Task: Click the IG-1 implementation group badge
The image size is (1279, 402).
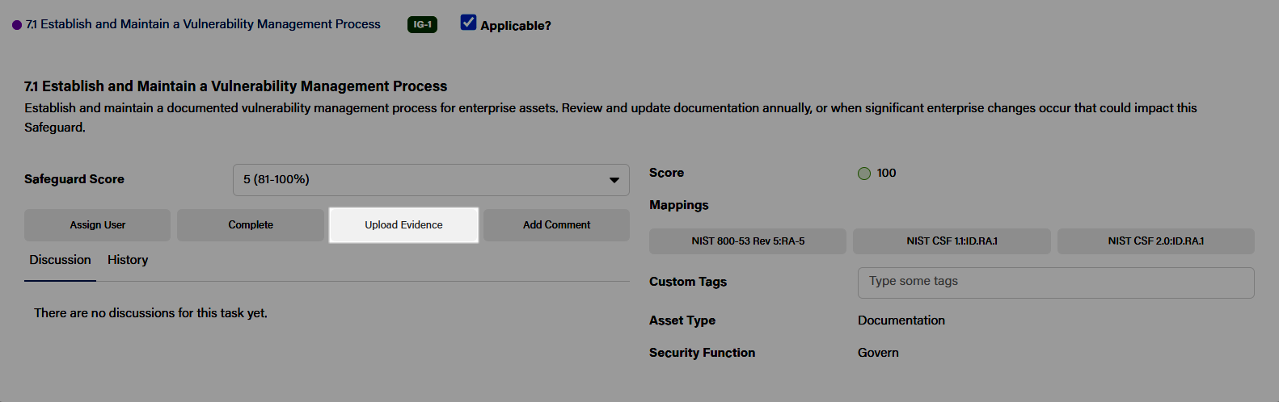Action: 422,24
